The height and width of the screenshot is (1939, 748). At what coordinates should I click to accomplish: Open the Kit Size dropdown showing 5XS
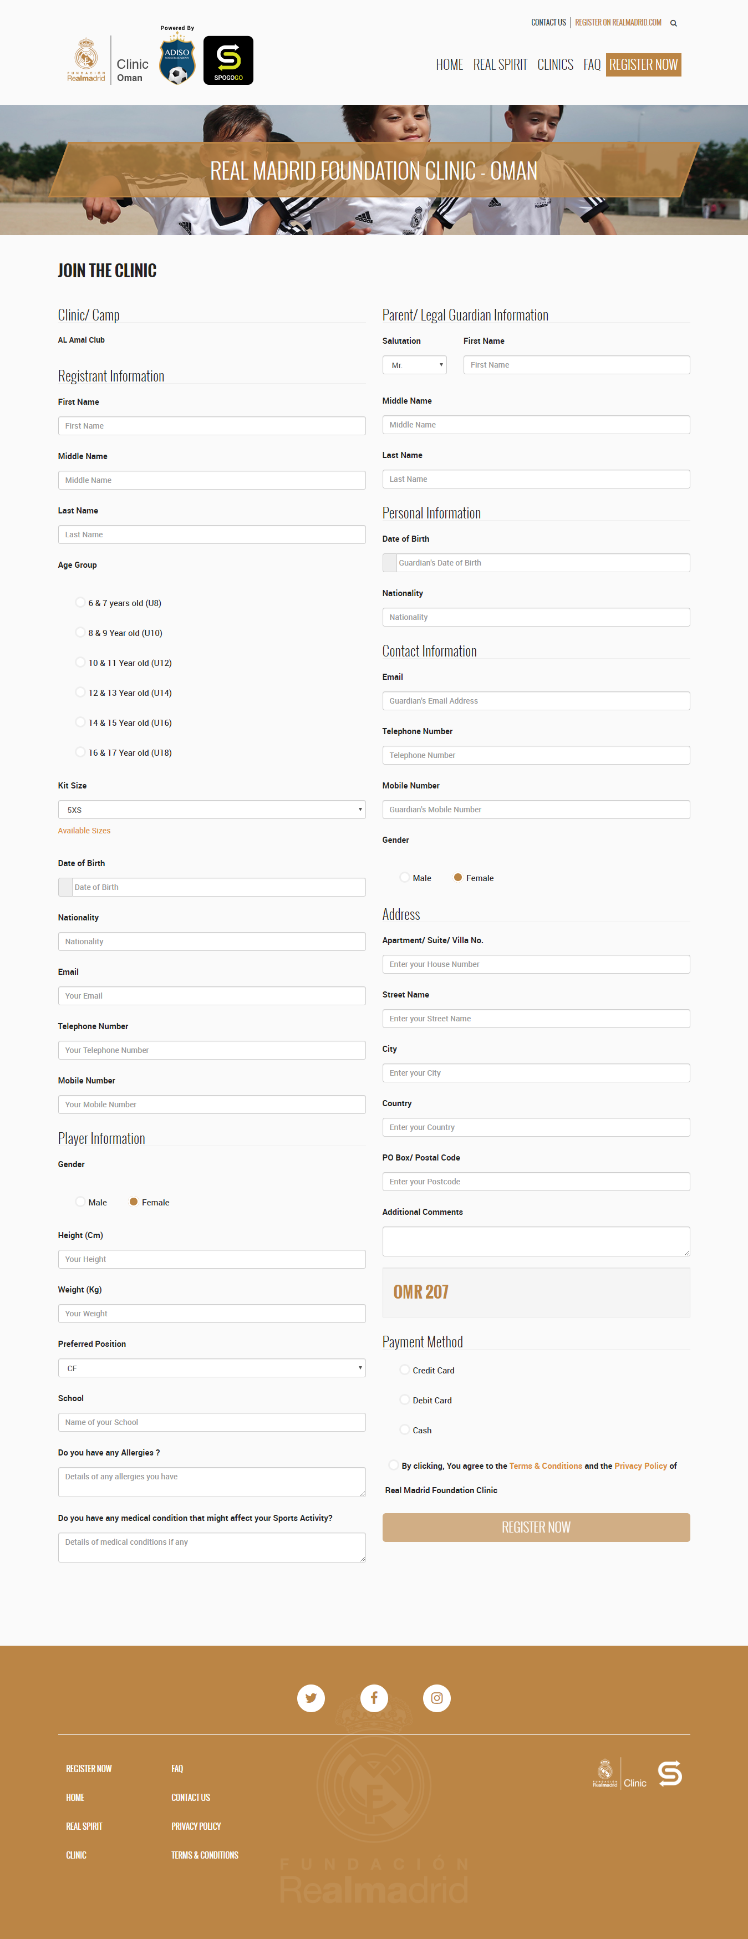tap(211, 809)
